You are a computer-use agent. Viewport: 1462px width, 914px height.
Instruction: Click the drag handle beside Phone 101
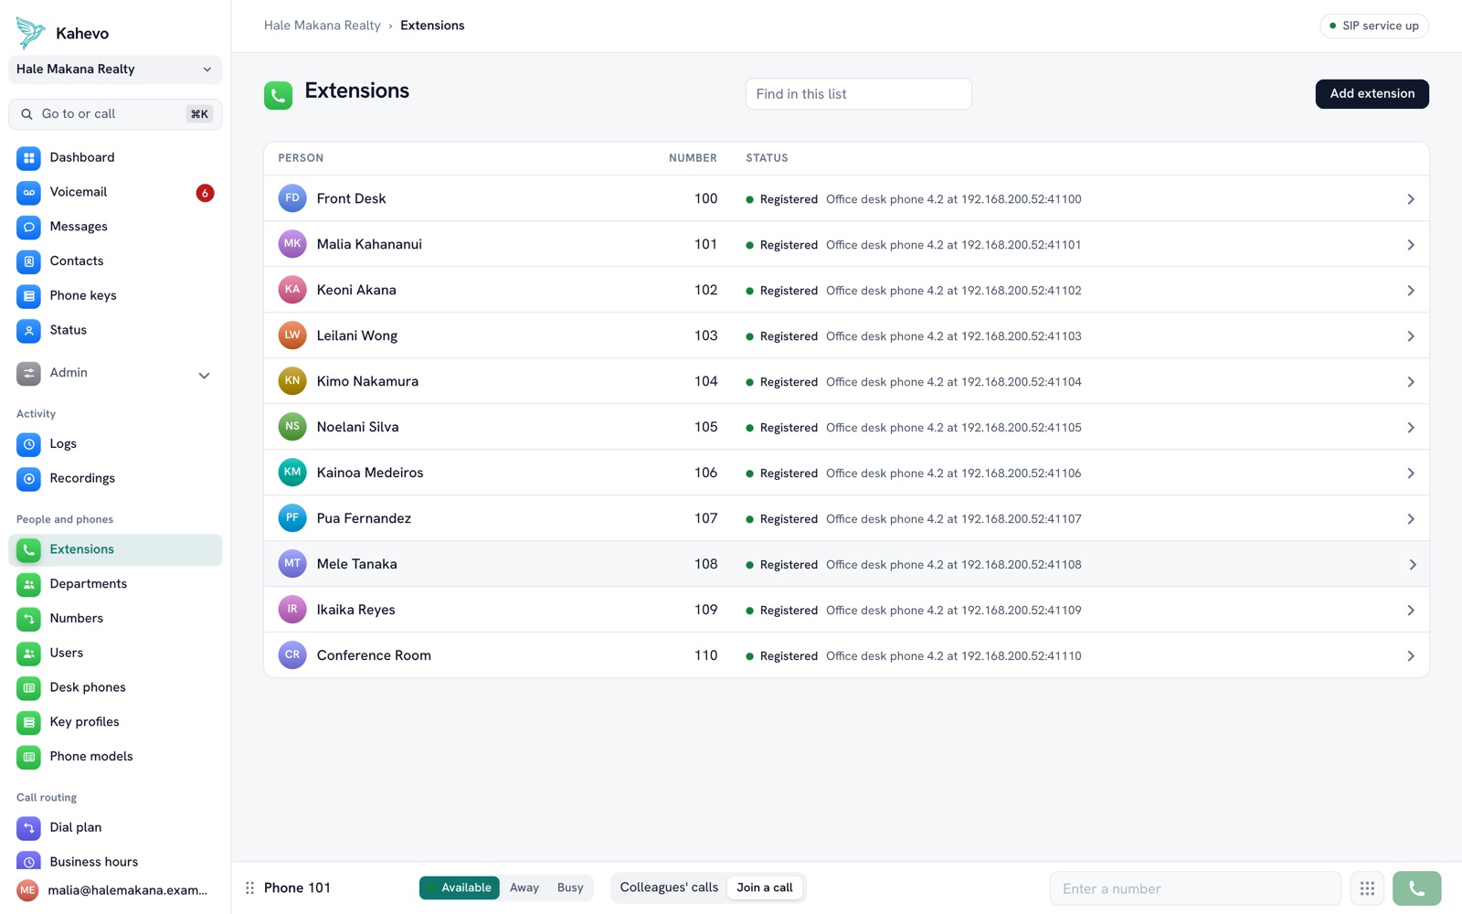249,887
